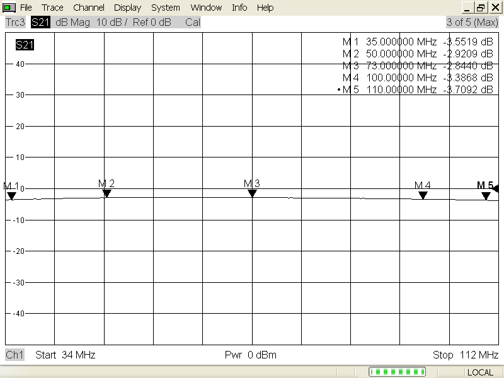
Task: Click the Trc3 trace label
Action: (x=15, y=22)
